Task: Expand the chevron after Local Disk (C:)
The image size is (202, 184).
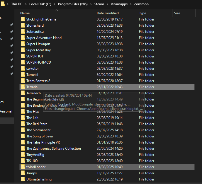Action: [x=55, y=4]
